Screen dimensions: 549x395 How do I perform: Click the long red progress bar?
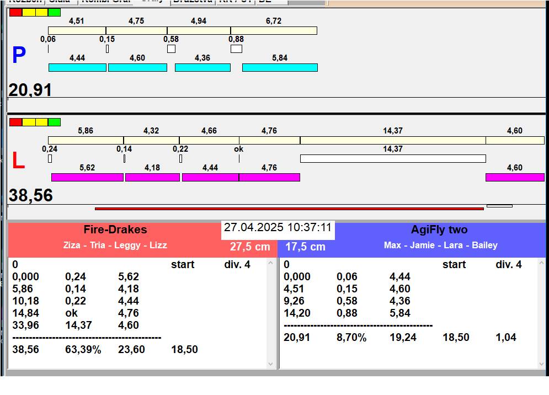pyautogui.click(x=289, y=209)
